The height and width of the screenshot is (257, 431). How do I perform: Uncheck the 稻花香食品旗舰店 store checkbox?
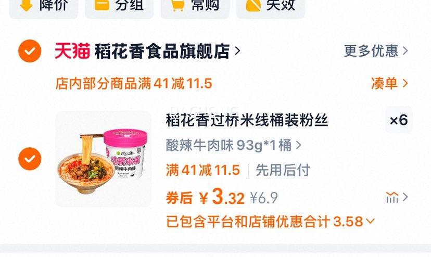tap(30, 51)
